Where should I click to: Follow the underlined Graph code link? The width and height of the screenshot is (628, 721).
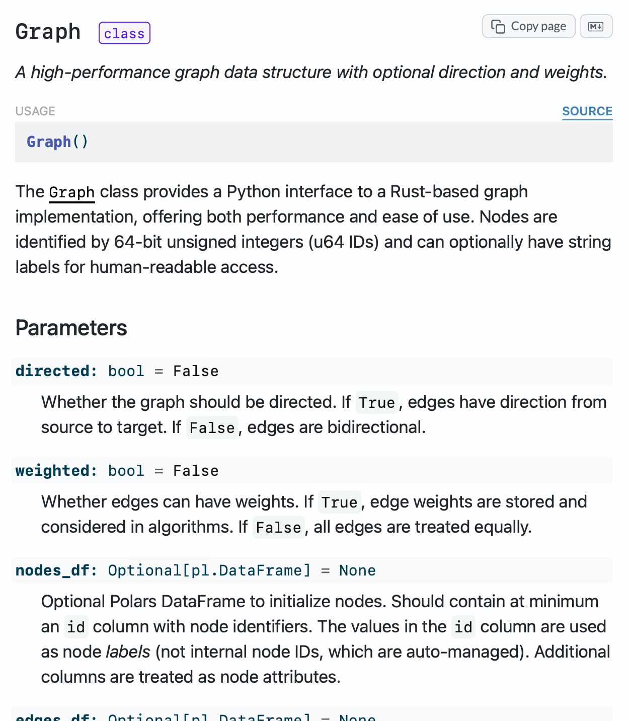click(71, 192)
